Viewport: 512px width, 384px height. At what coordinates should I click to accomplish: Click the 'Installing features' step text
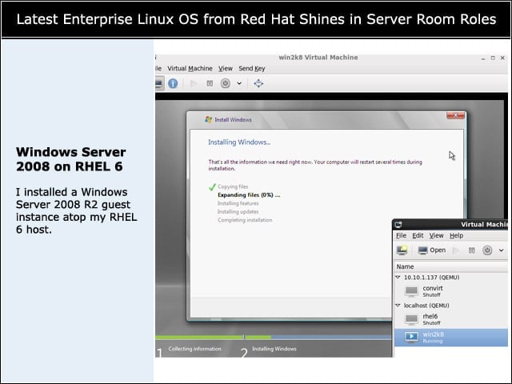pyautogui.click(x=238, y=203)
